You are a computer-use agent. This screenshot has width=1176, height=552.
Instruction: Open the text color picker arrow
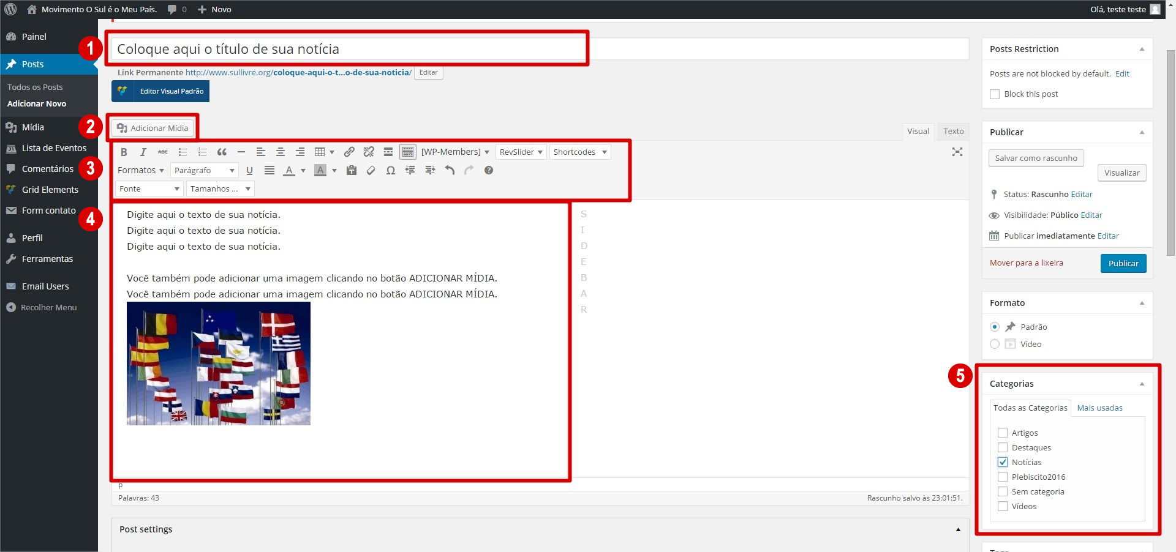pos(303,171)
